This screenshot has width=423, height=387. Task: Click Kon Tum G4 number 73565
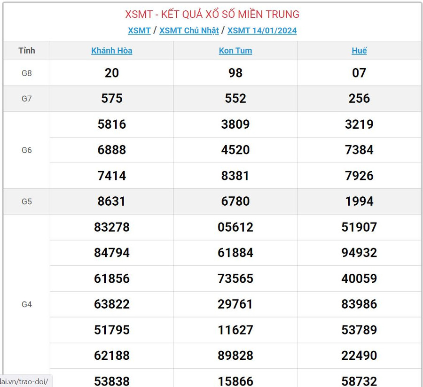(235, 279)
